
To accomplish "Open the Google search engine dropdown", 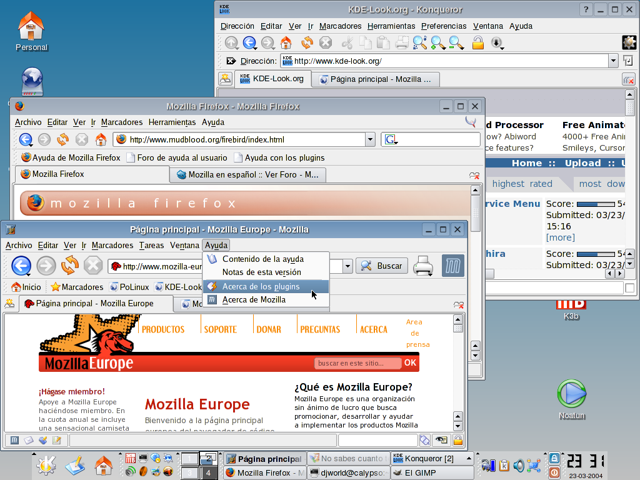I will coord(391,139).
